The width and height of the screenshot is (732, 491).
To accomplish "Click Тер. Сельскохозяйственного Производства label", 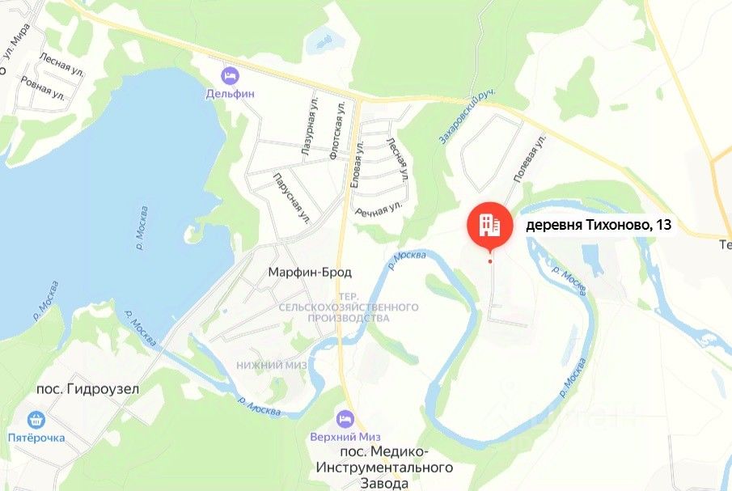I will [x=349, y=307].
